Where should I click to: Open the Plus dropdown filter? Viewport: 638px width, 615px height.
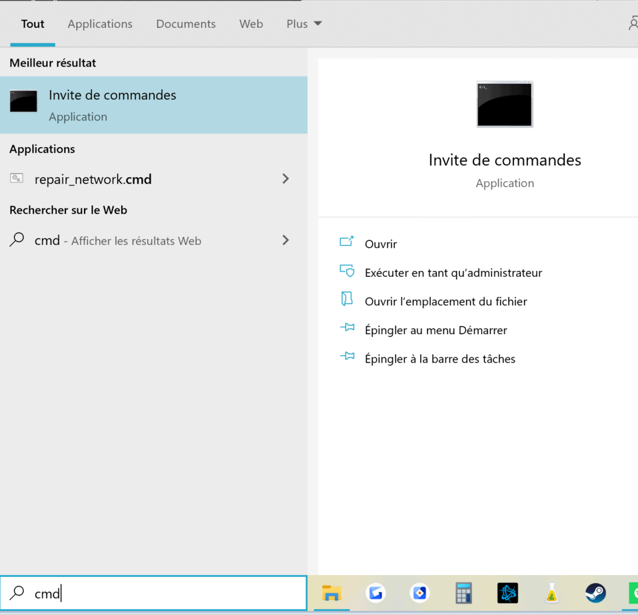tap(304, 24)
